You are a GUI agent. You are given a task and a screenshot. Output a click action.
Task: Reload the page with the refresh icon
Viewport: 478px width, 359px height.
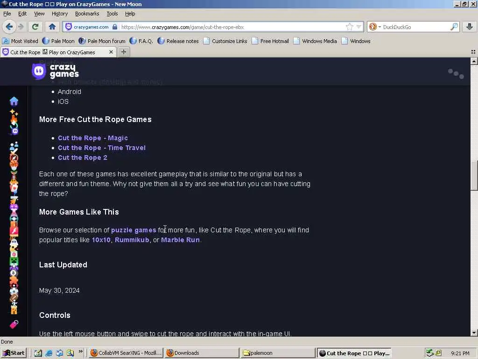tap(35, 27)
